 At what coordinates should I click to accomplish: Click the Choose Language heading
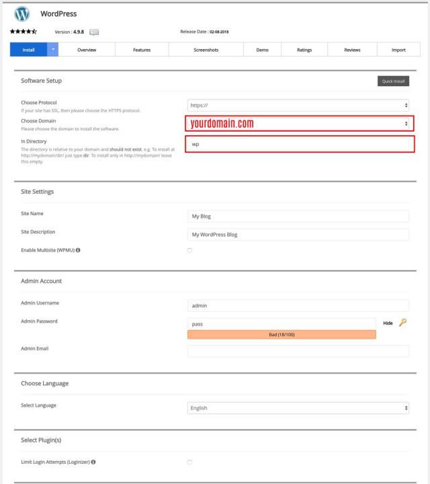pyautogui.click(x=45, y=383)
